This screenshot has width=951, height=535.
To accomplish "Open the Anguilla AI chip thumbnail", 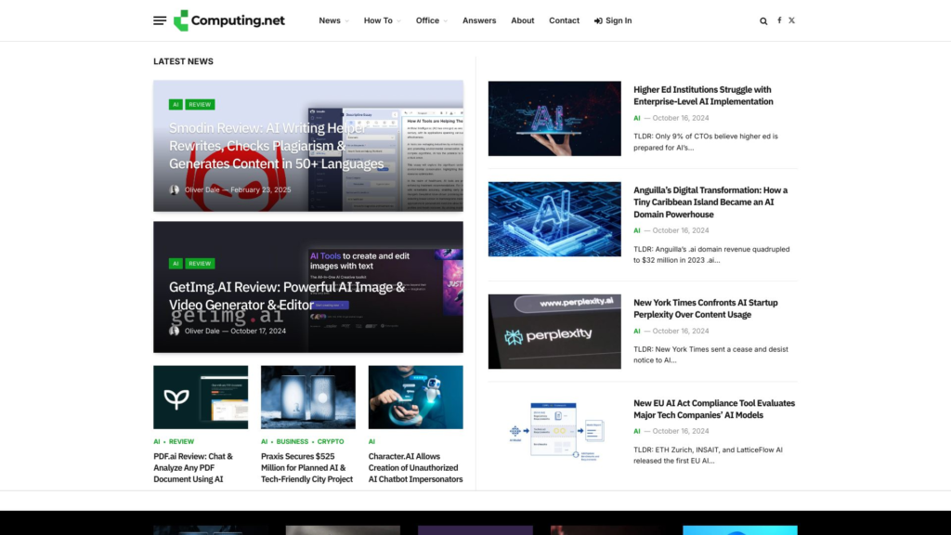I will (x=554, y=219).
